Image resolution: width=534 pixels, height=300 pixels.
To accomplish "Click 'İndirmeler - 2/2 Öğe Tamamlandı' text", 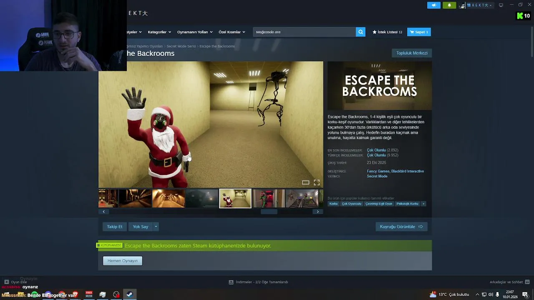I will pos(262,282).
